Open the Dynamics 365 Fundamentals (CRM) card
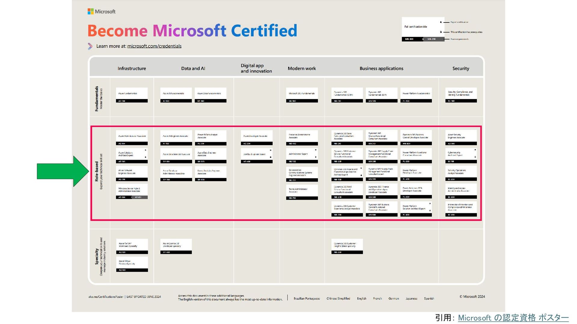 [x=347, y=95]
